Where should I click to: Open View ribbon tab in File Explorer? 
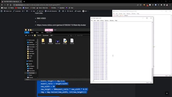pyautogui.click(x=42, y=32)
